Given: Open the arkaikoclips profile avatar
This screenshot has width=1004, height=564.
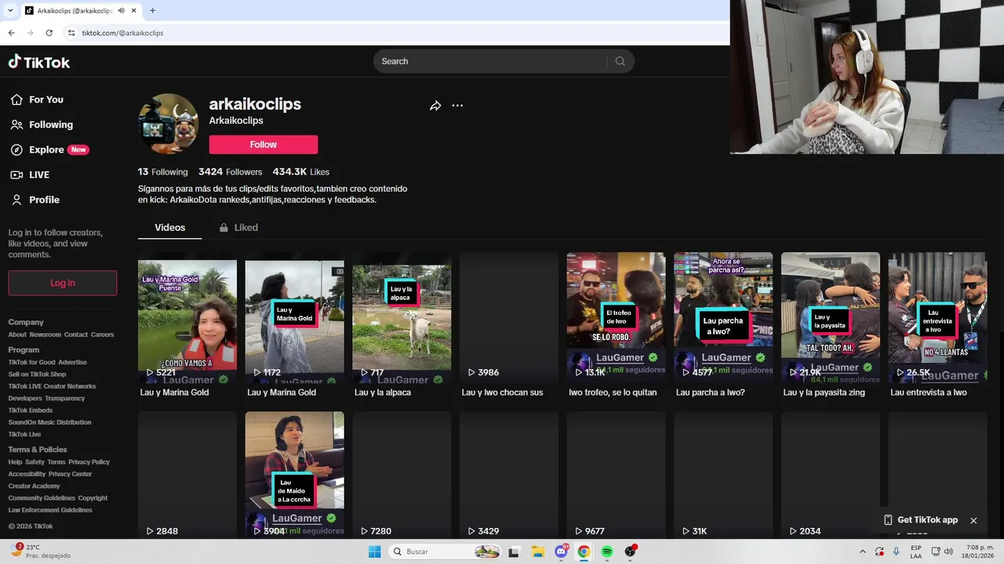Looking at the screenshot, I should point(169,124).
